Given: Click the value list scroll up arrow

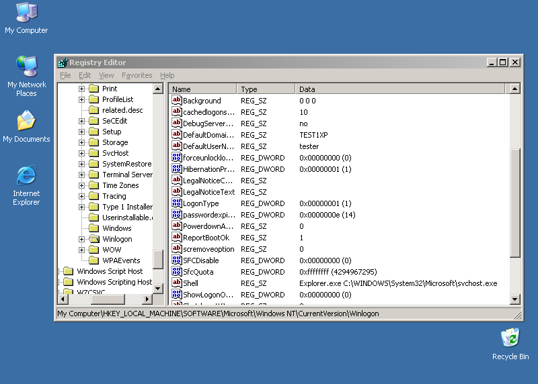Looking at the screenshot, I should (514, 89).
